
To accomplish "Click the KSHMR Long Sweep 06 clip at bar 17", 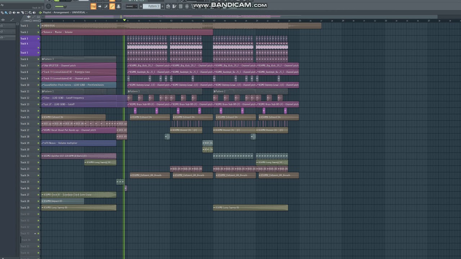I will point(250,208).
